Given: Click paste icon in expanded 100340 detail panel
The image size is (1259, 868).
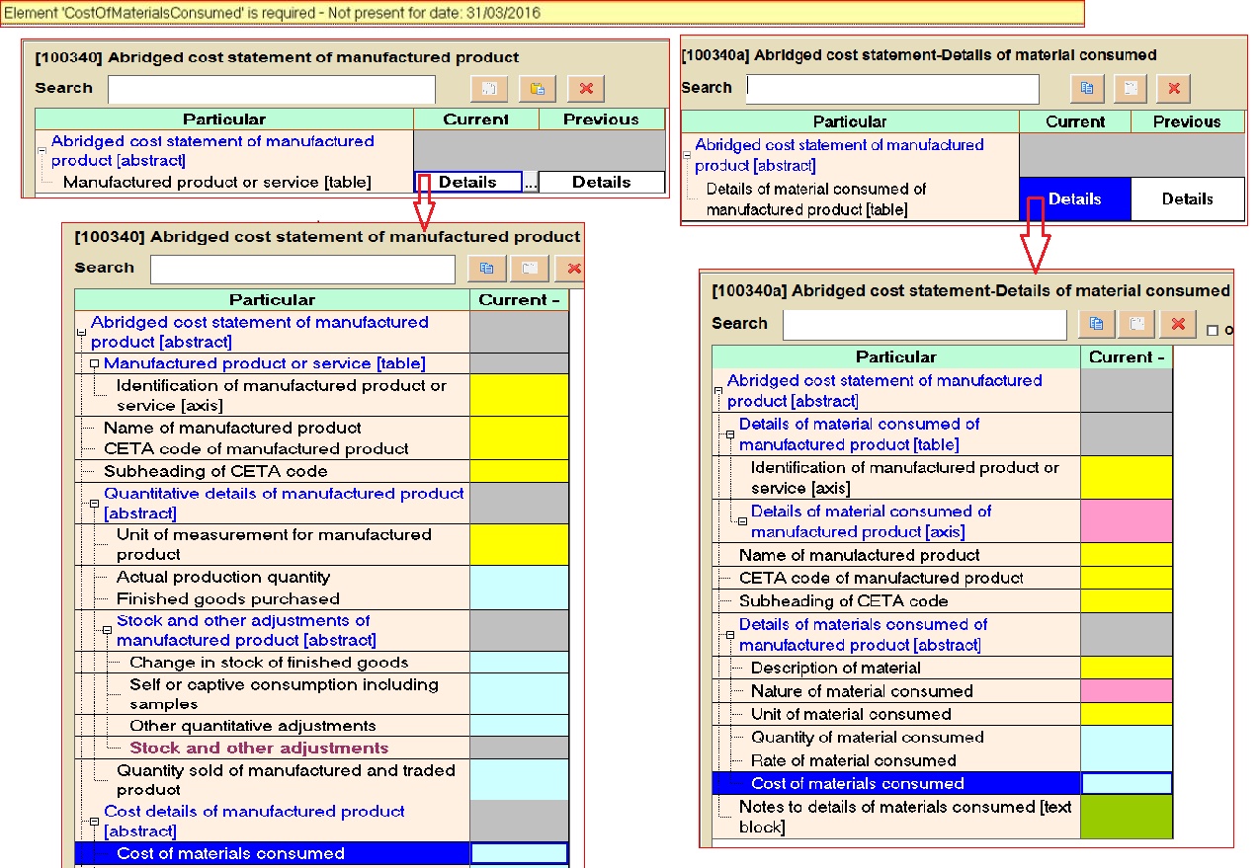Looking at the screenshot, I should [x=531, y=269].
